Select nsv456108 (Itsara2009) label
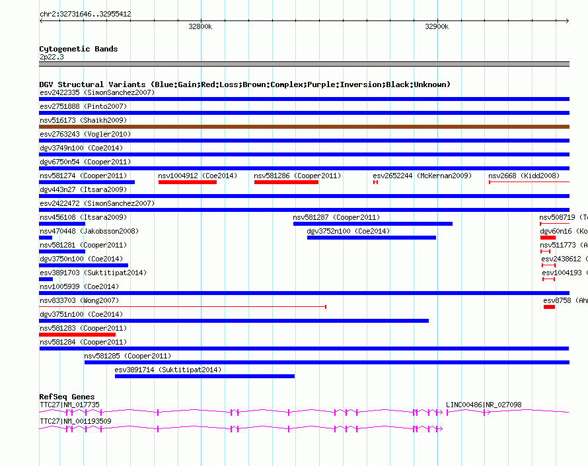 coord(83,217)
